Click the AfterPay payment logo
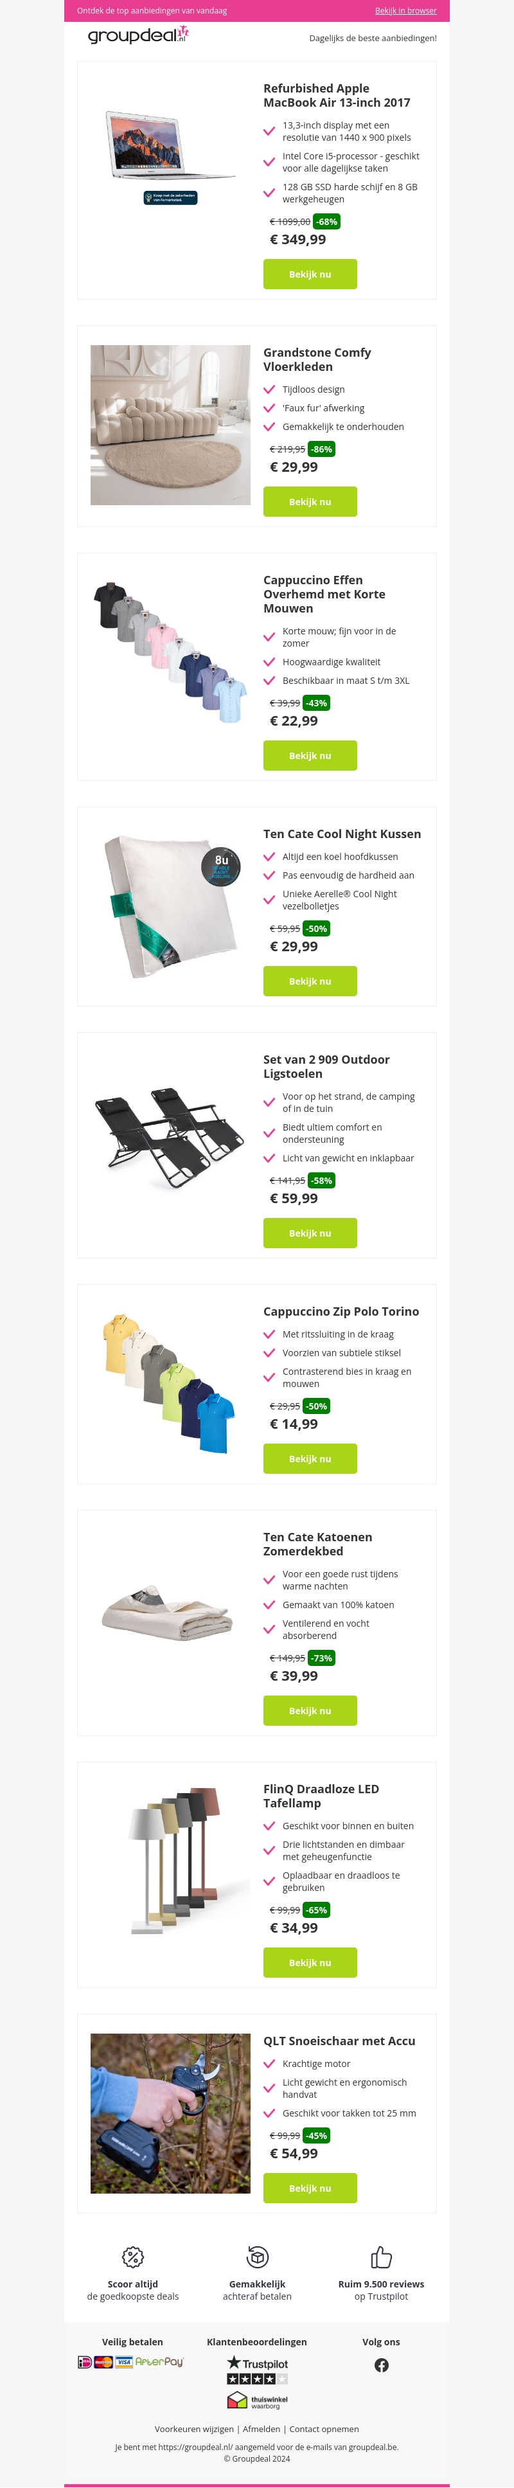The image size is (514, 2488). click(x=159, y=2361)
